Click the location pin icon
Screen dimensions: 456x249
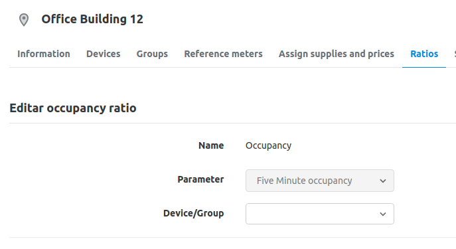click(x=24, y=20)
